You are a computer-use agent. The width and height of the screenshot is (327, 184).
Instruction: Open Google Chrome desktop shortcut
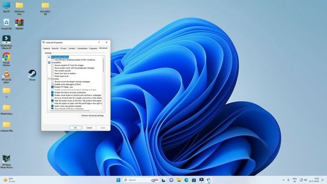7,59
